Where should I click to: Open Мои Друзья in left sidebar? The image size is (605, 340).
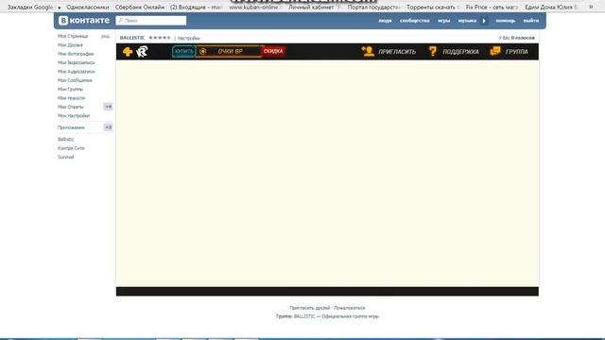[70, 45]
